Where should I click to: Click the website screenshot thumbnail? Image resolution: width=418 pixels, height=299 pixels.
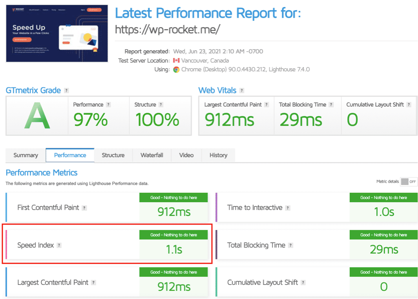click(x=57, y=33)
